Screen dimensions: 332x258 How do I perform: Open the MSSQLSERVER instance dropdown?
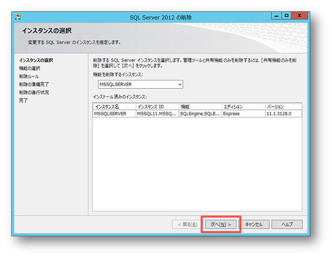click(x=140, y=84)
